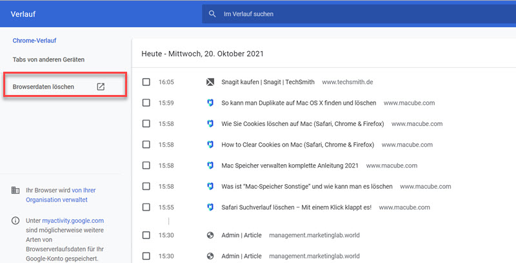Click favicon of Mac-Speicher Sonstige row
Viewport: 516px width, 263px height.
tap(210, 186)
